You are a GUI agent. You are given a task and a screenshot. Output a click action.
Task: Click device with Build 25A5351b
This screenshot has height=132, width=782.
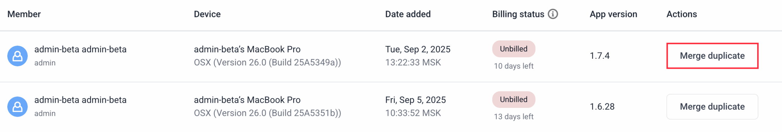(x=267, y=106)
